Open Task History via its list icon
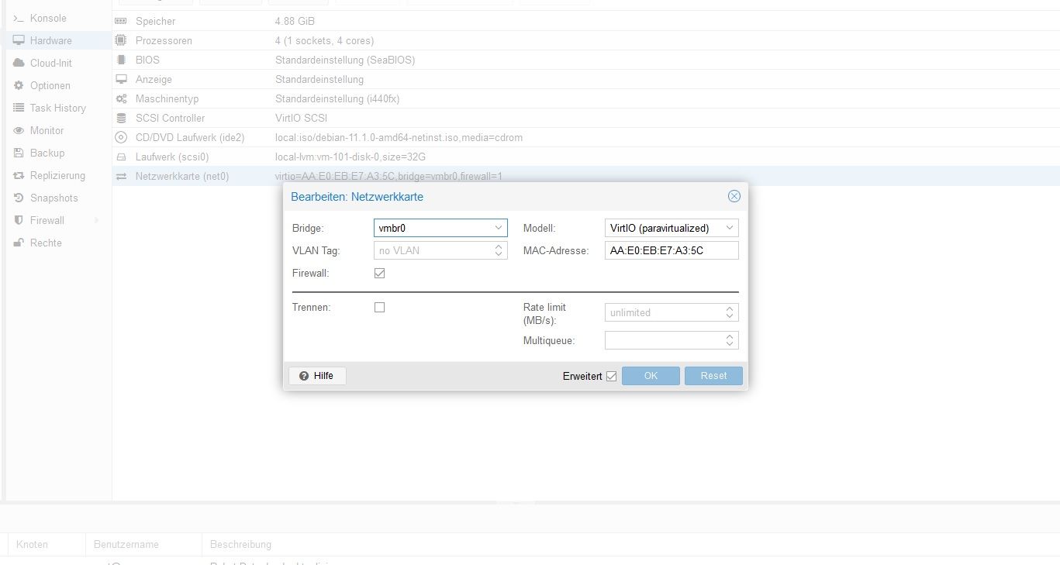 click(x=19, y=108)
